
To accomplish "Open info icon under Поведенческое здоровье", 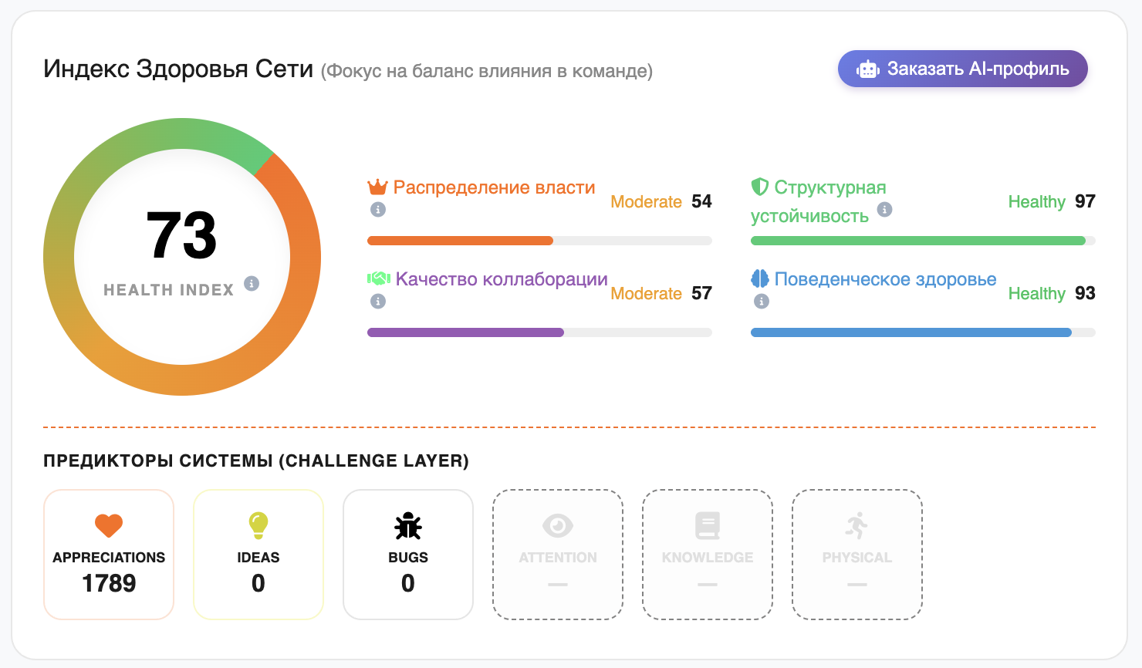I will click(x=762, y=301).
